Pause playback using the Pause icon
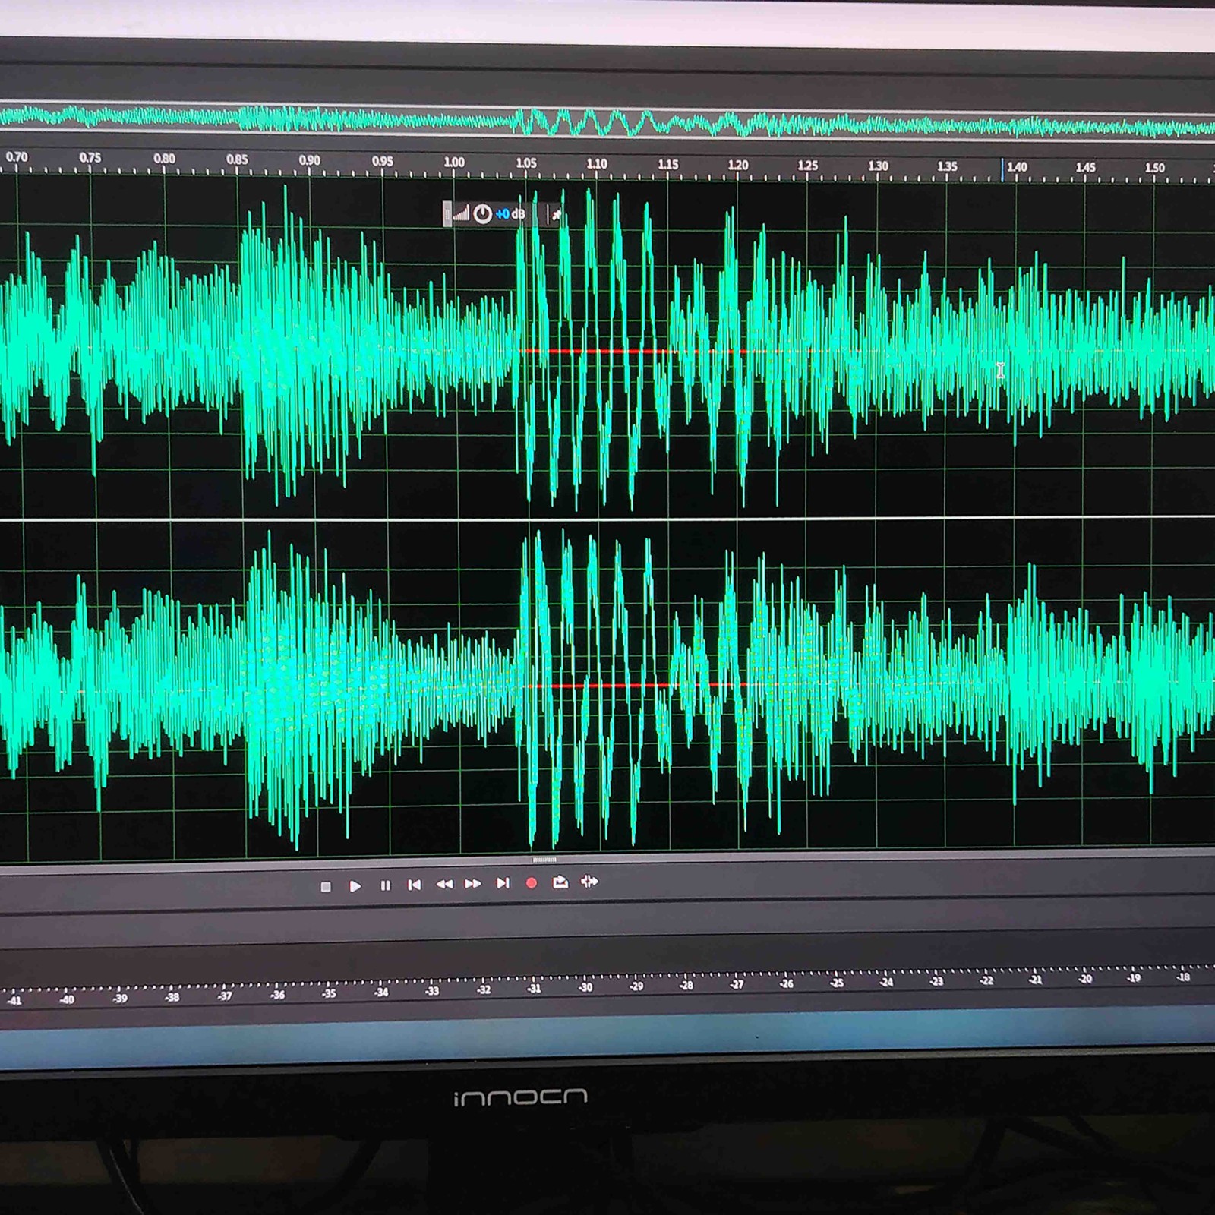This screenshot has height=1215, width=1215. pyautogui.click(x=385, y=885)
